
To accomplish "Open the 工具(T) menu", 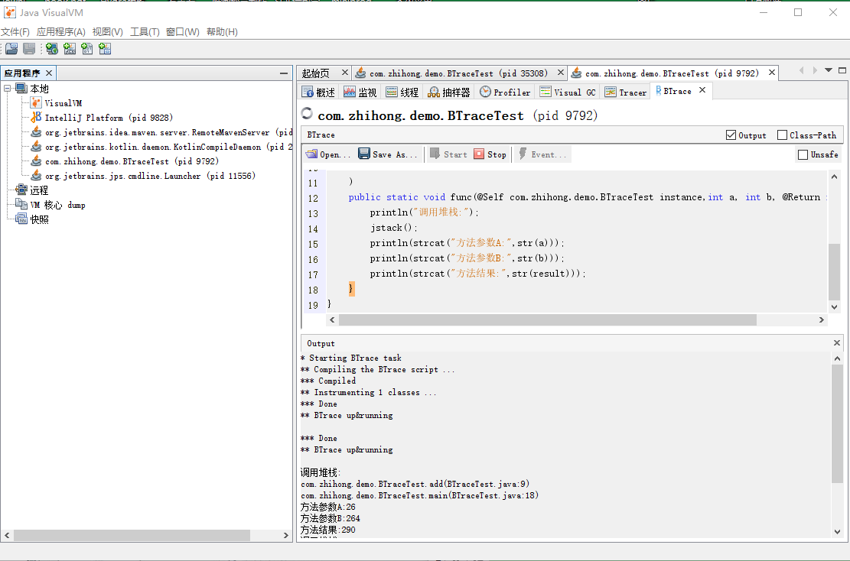I will [145, 32].
